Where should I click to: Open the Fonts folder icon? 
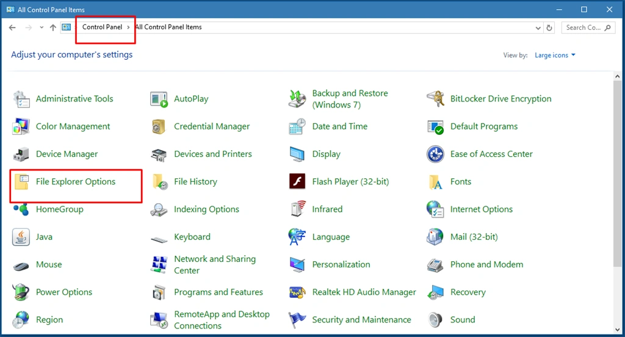tap(435, 182)
